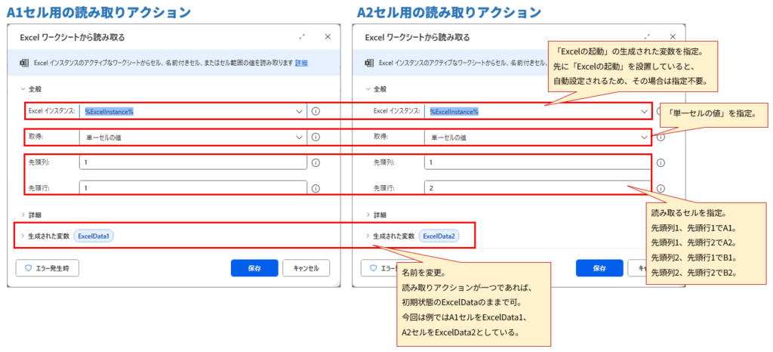Screen dimensions: 773x352
Task: Close the A2 read-from-worksheet dialog
Action: (673, 37)
